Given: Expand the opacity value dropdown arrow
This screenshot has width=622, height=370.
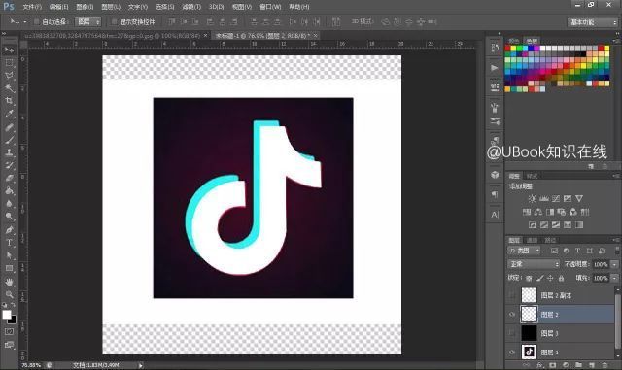Looking at the screenshot, I should point(614,264).
